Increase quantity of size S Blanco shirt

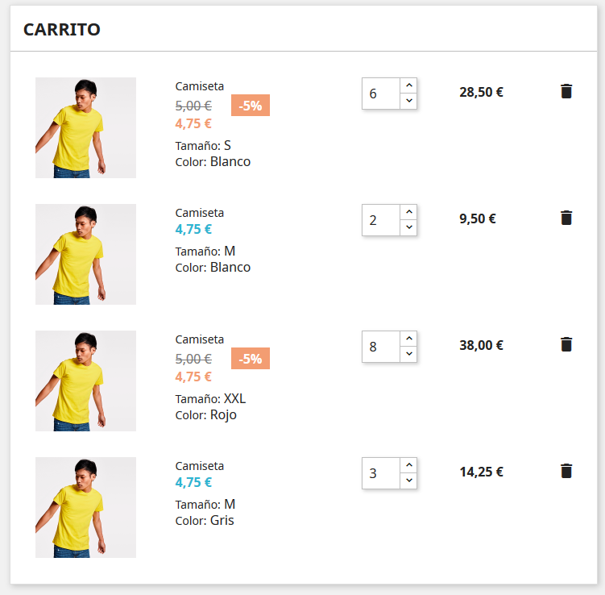click(x=409, y=85)
